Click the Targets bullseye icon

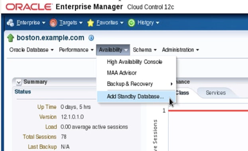[53, 23]
